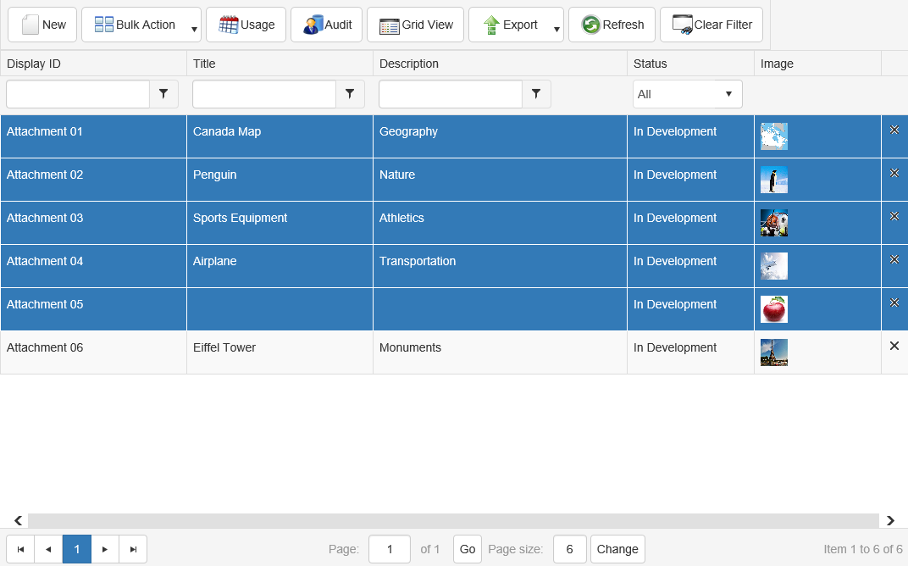Image resolution: width=908 pixels, height=566 pixels.
Task: Switch to Grid View
Action: click(415, 25)
